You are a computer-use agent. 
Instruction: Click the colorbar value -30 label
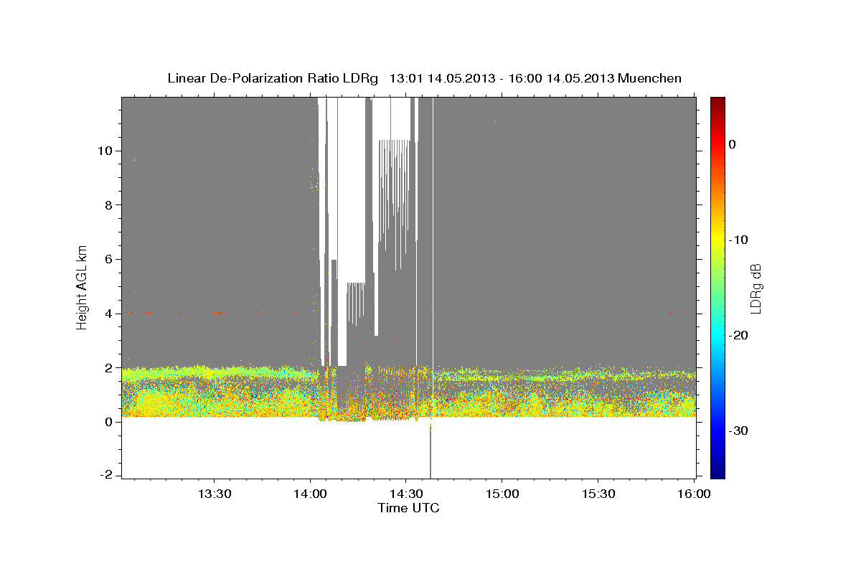(738, 430)
